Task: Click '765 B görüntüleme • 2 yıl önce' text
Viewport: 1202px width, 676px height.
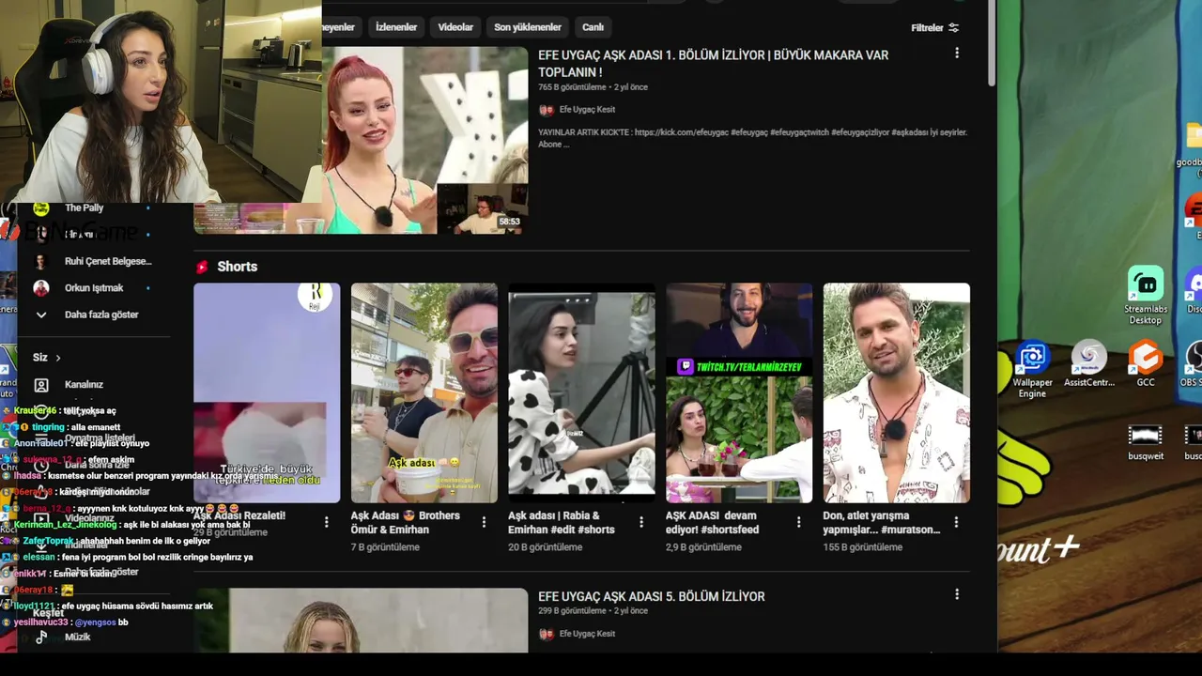Action: (593, 87)
